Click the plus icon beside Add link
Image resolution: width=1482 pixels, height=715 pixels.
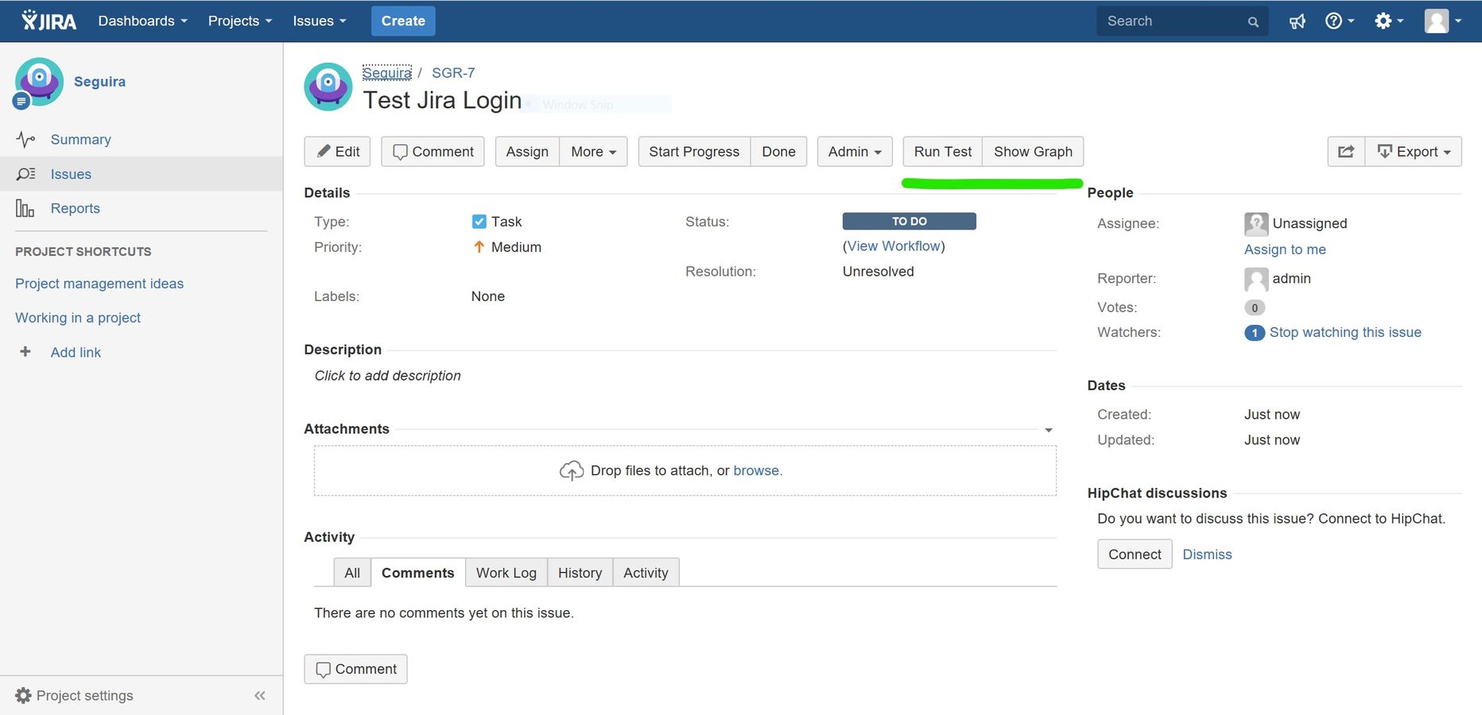coord(25,351)
